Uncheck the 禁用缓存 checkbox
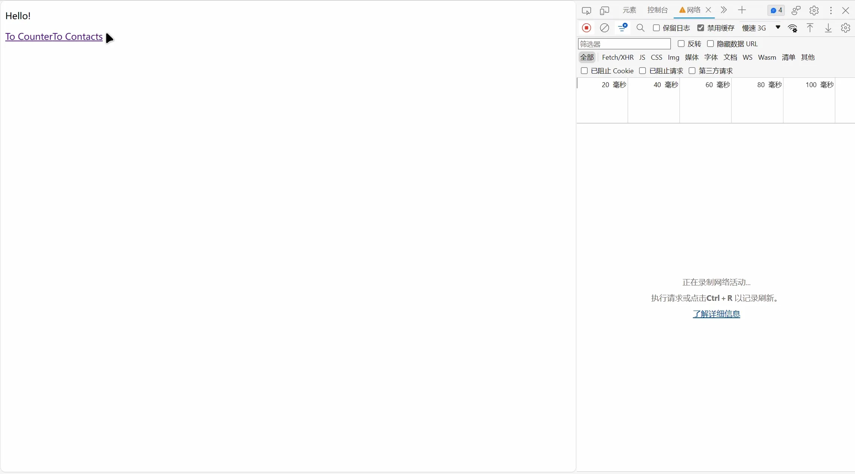The image size is (855, 474). point(701,28)
